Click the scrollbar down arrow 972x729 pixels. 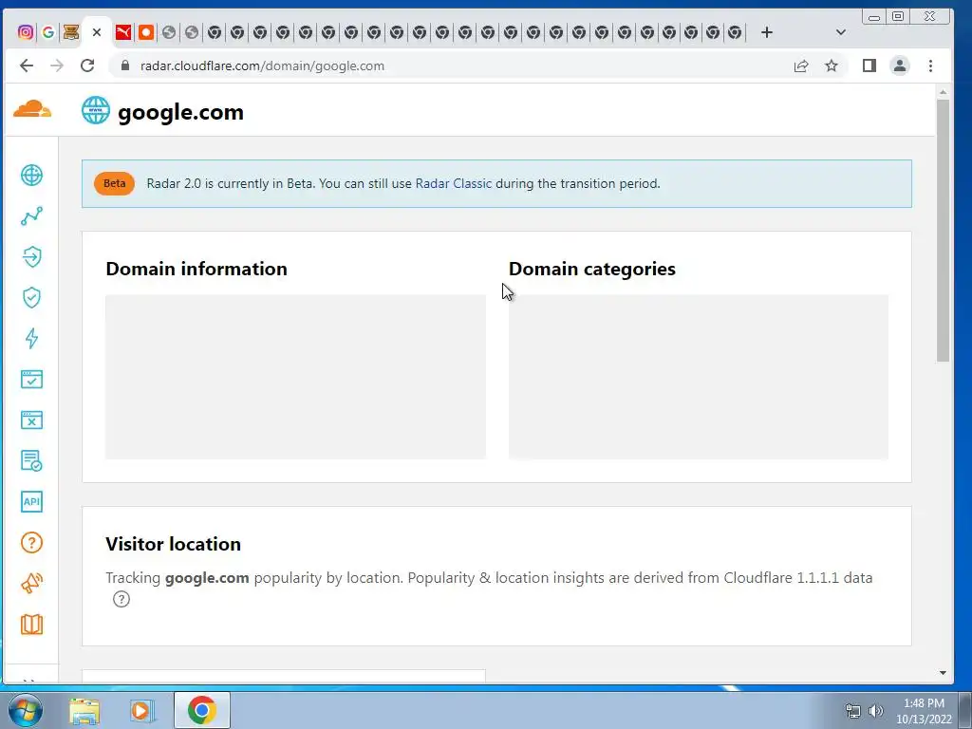943,673
